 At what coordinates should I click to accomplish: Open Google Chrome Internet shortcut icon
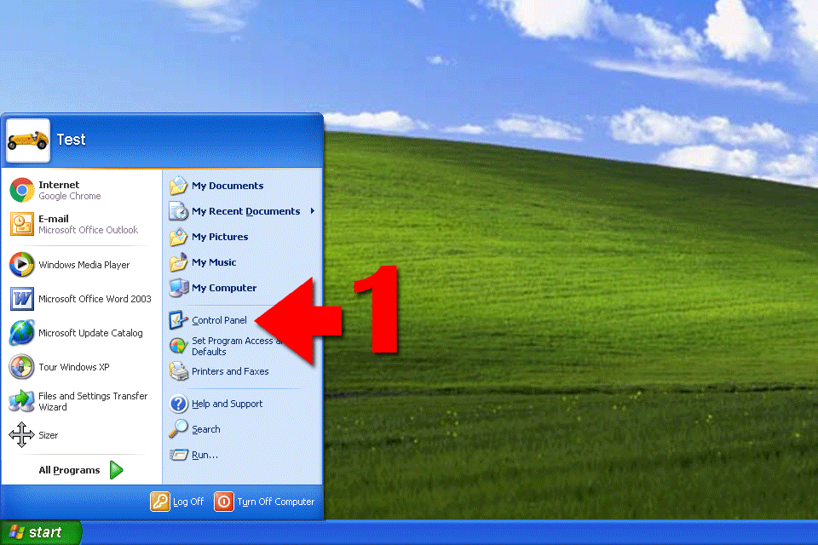21,190
